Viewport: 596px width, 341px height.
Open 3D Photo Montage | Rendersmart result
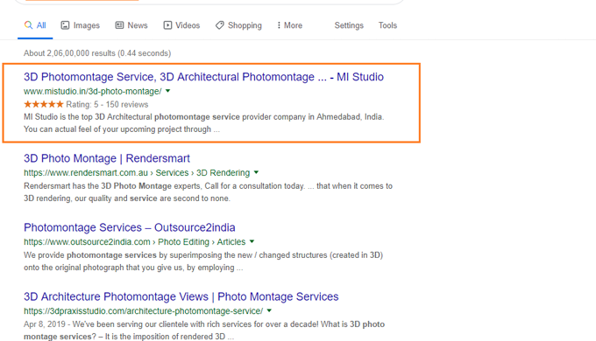click(x=107, y=158)
